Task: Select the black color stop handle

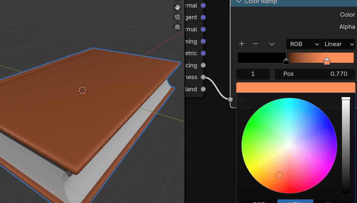Action: [x=286, y=61]
